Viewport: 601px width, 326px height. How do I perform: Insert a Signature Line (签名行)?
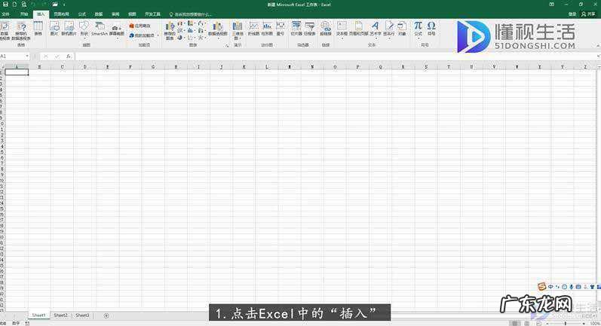click(388, 29)
